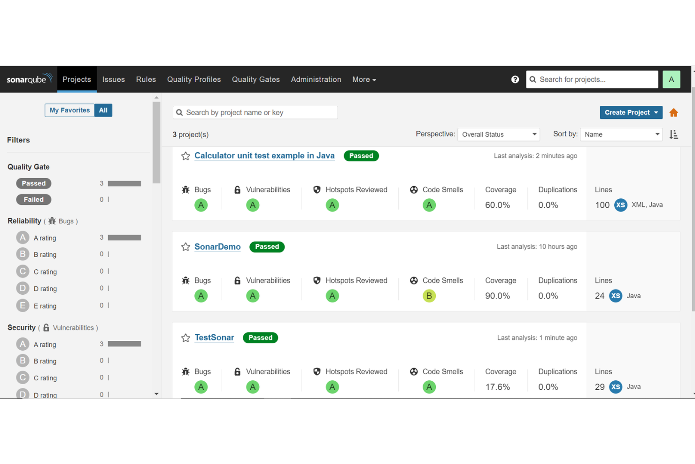Click the XS size badge of the Calculator project
The height and width of the screenshot is (464, 695).
620,205
